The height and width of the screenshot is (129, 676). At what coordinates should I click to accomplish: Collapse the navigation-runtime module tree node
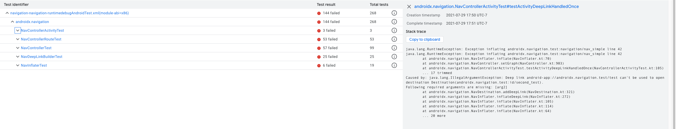(x=7, y=13)
